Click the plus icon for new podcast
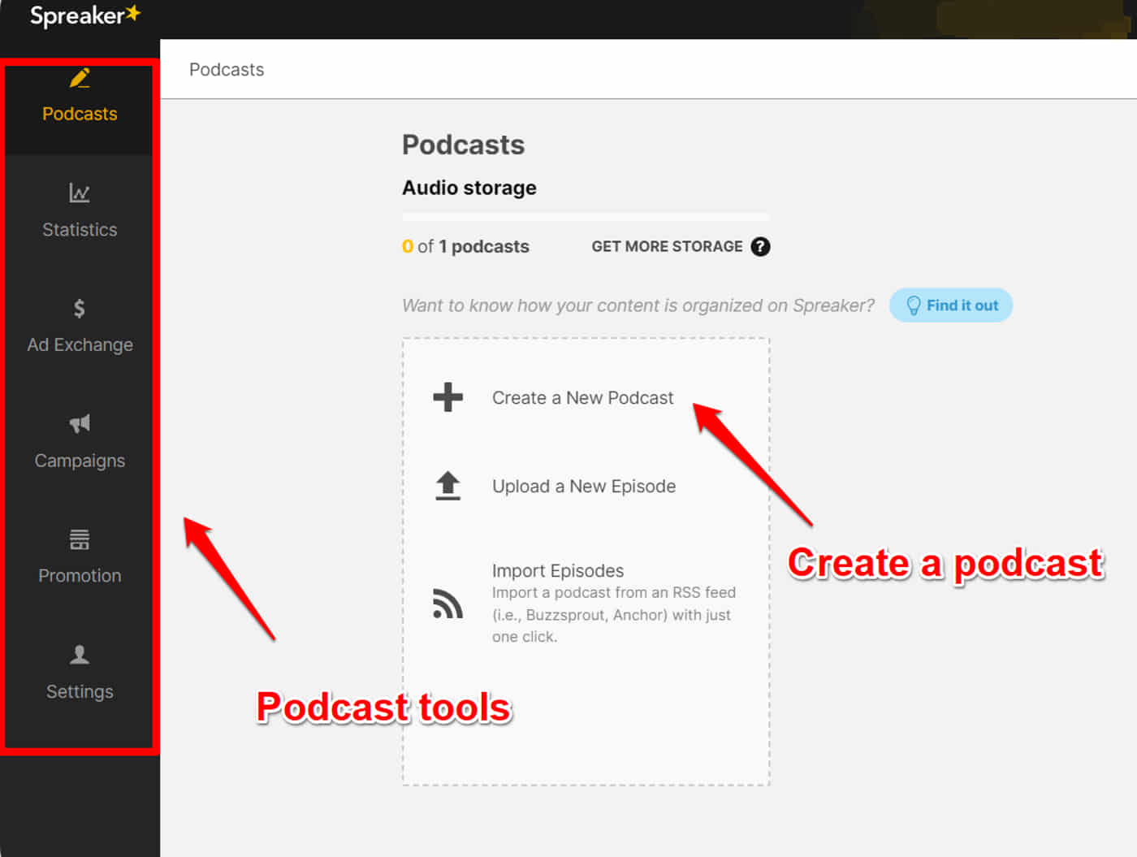This screenshot has width=1137, height=857. coord(447,397)
